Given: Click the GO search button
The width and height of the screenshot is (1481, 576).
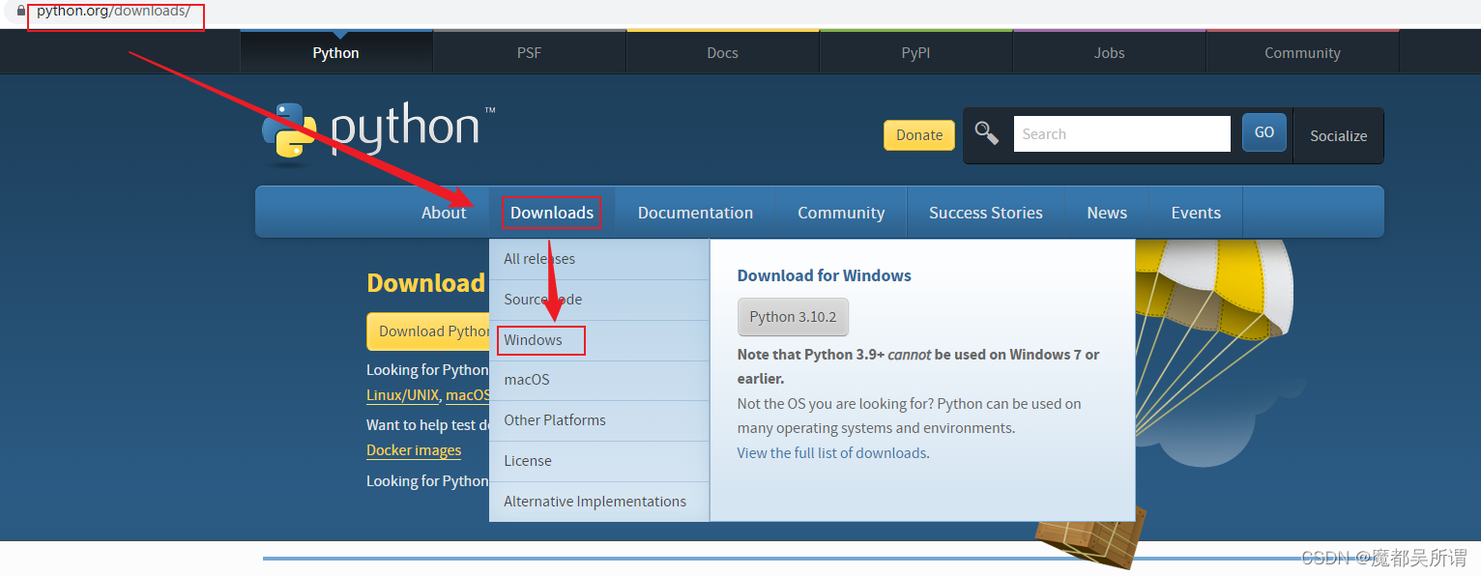Looking at the screenshot, I should point(1264,132).
